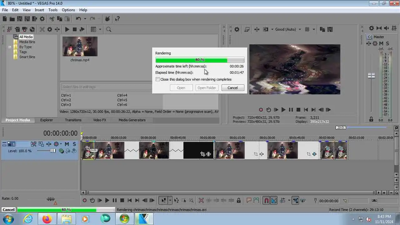The height and width of the screenshot is (225, 400).
Task: Toggle Enable Snapping magnet icon
Action: click(x=267, y=201)
